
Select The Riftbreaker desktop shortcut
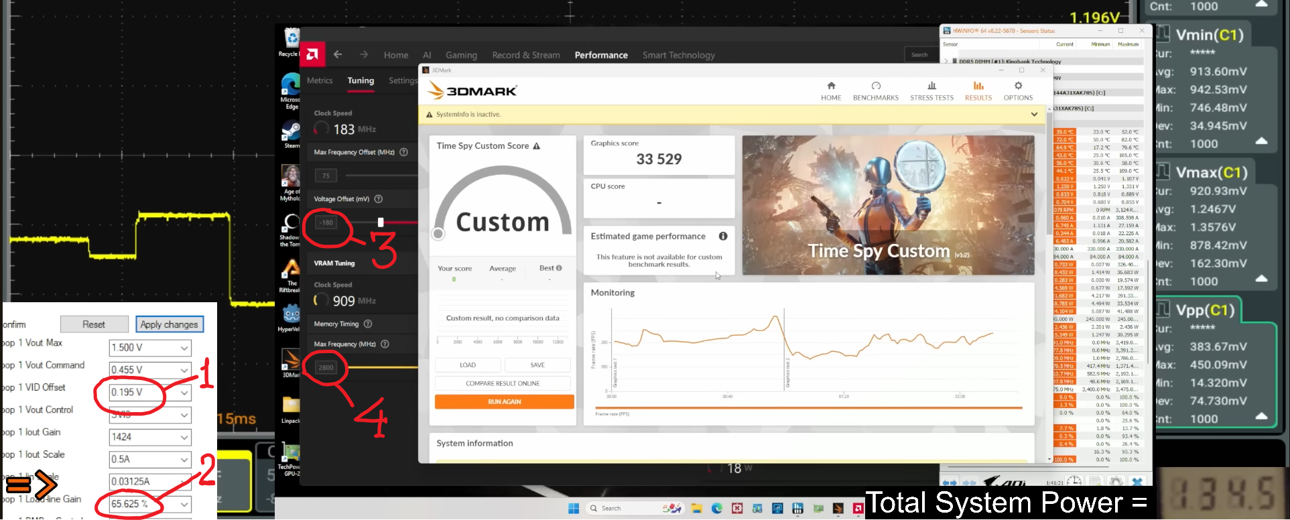click(x=290, y=275)
